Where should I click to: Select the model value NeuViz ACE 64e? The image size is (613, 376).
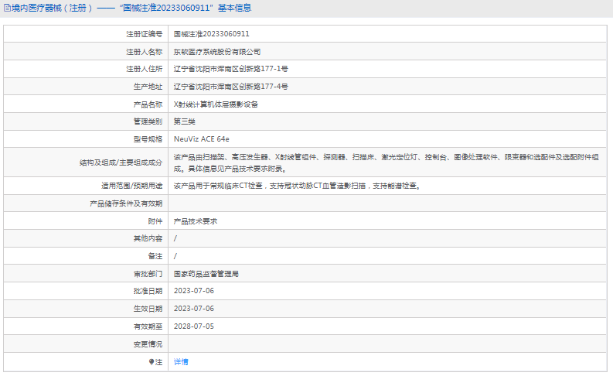pyautogui.click(x=202, y=139)
